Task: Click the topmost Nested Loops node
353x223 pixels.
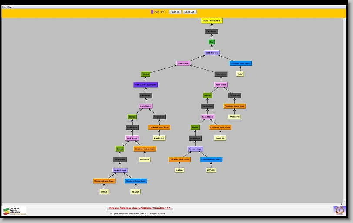Action: click(212, 53)
